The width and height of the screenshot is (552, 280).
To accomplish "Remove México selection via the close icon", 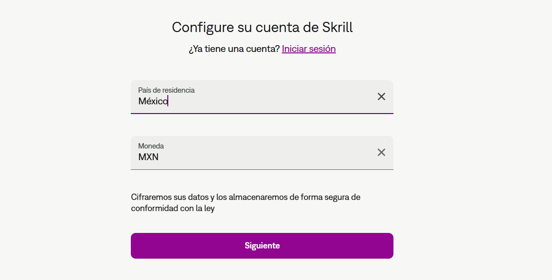I will tap(381, 97).
